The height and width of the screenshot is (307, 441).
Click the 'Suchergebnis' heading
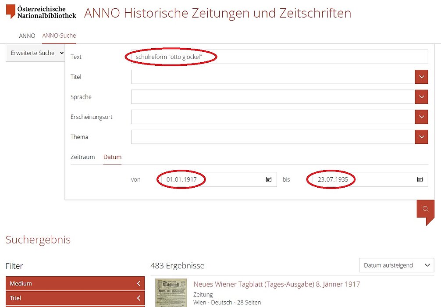tap(38, 240)
